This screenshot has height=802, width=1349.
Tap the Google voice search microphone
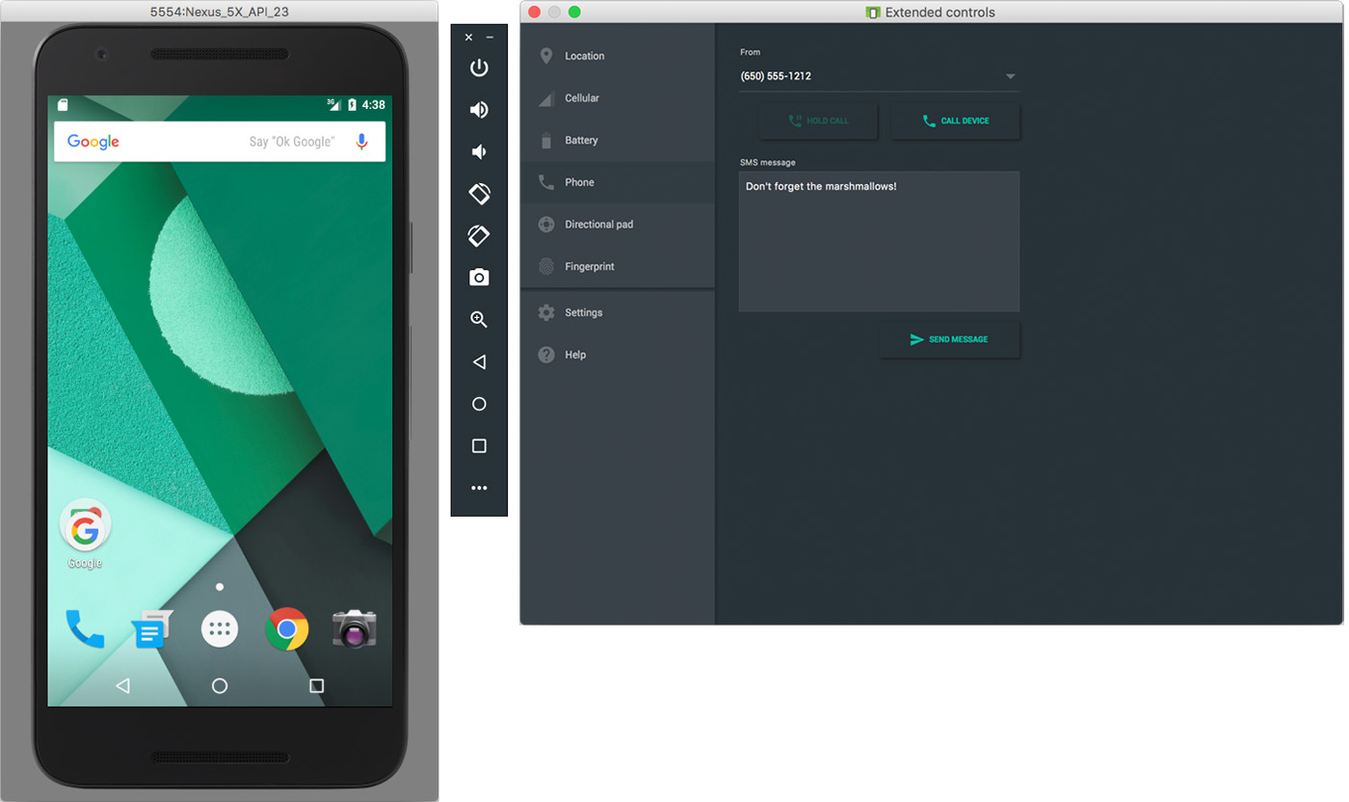[361, 142]
